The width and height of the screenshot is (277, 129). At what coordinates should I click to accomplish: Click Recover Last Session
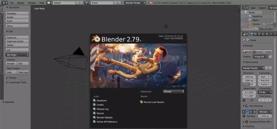click(x=154, y=102)
